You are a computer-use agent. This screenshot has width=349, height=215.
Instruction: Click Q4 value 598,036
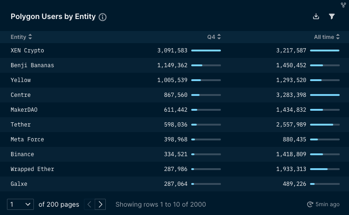pos(175,125)
